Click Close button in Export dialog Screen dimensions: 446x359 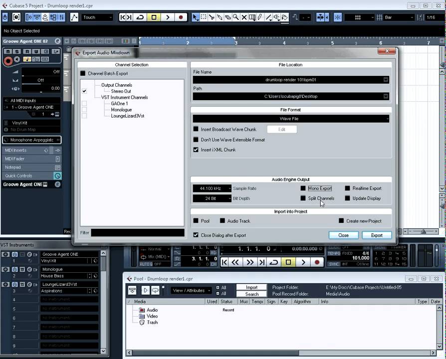click(343, 235)
